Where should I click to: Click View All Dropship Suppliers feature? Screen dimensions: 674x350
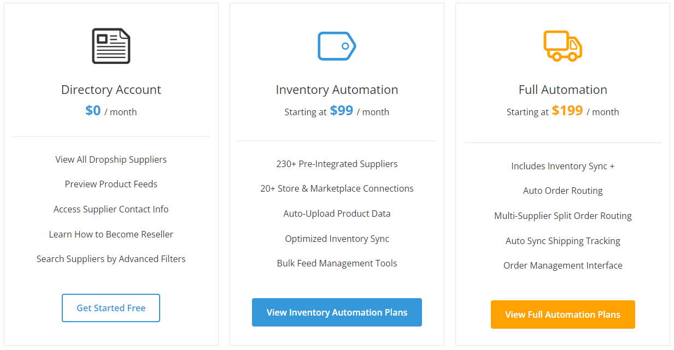click(111, 159)
